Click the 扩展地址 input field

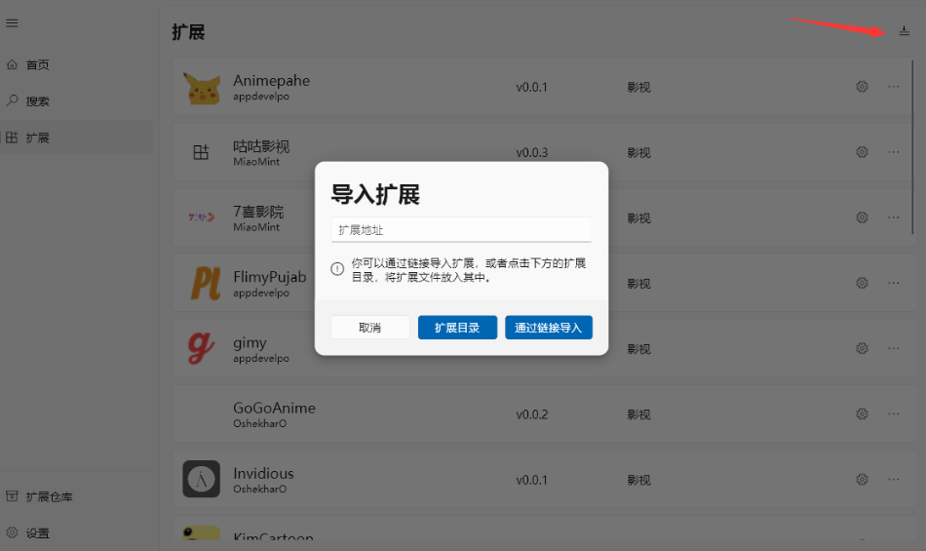pos(461,230)
